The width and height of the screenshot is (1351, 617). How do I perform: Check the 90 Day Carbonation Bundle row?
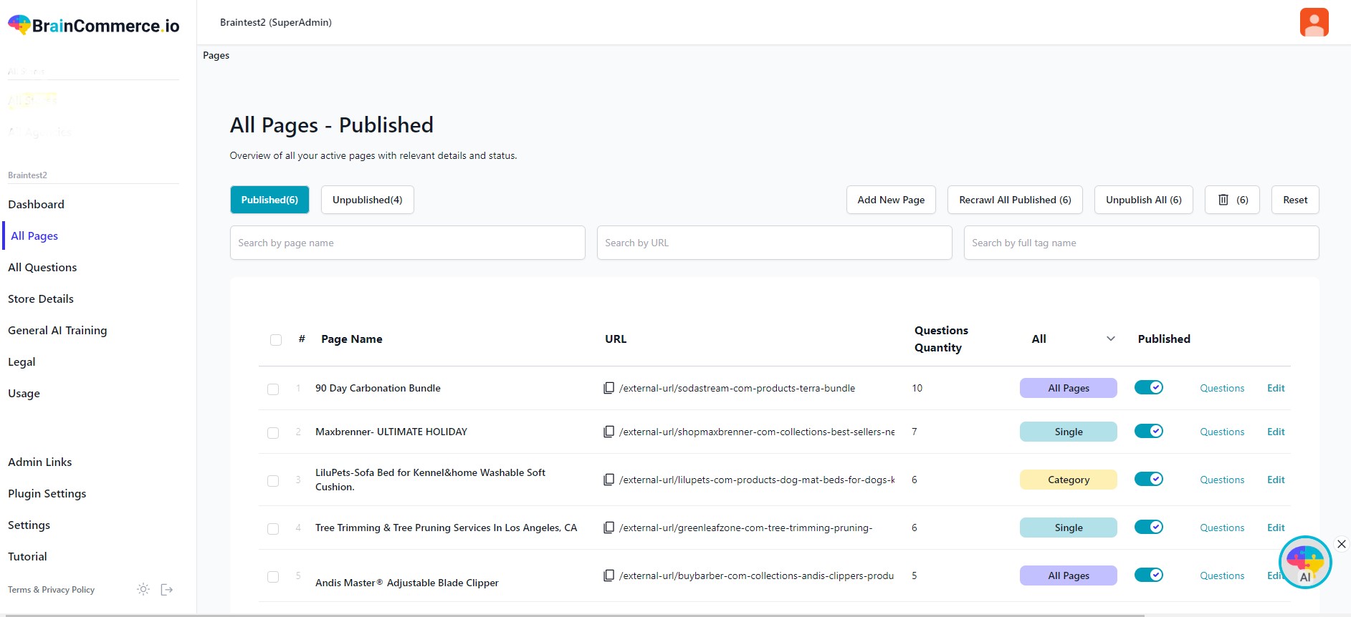point(273,389)
